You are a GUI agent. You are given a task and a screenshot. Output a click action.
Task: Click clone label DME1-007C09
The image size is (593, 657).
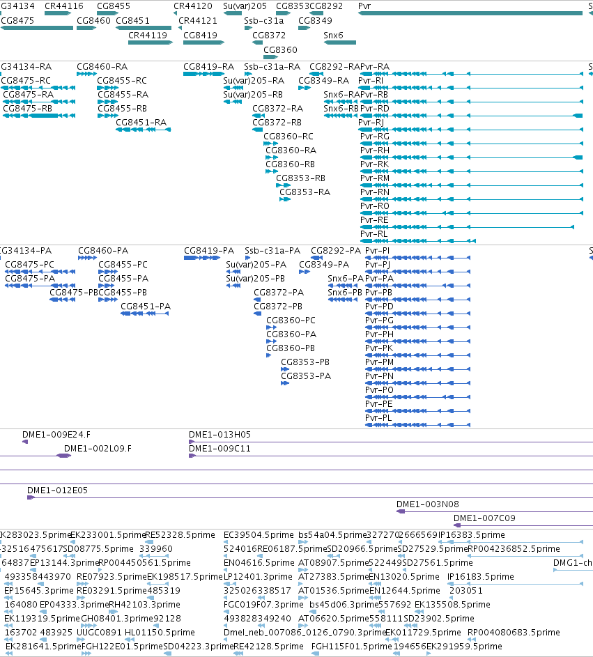484,518
